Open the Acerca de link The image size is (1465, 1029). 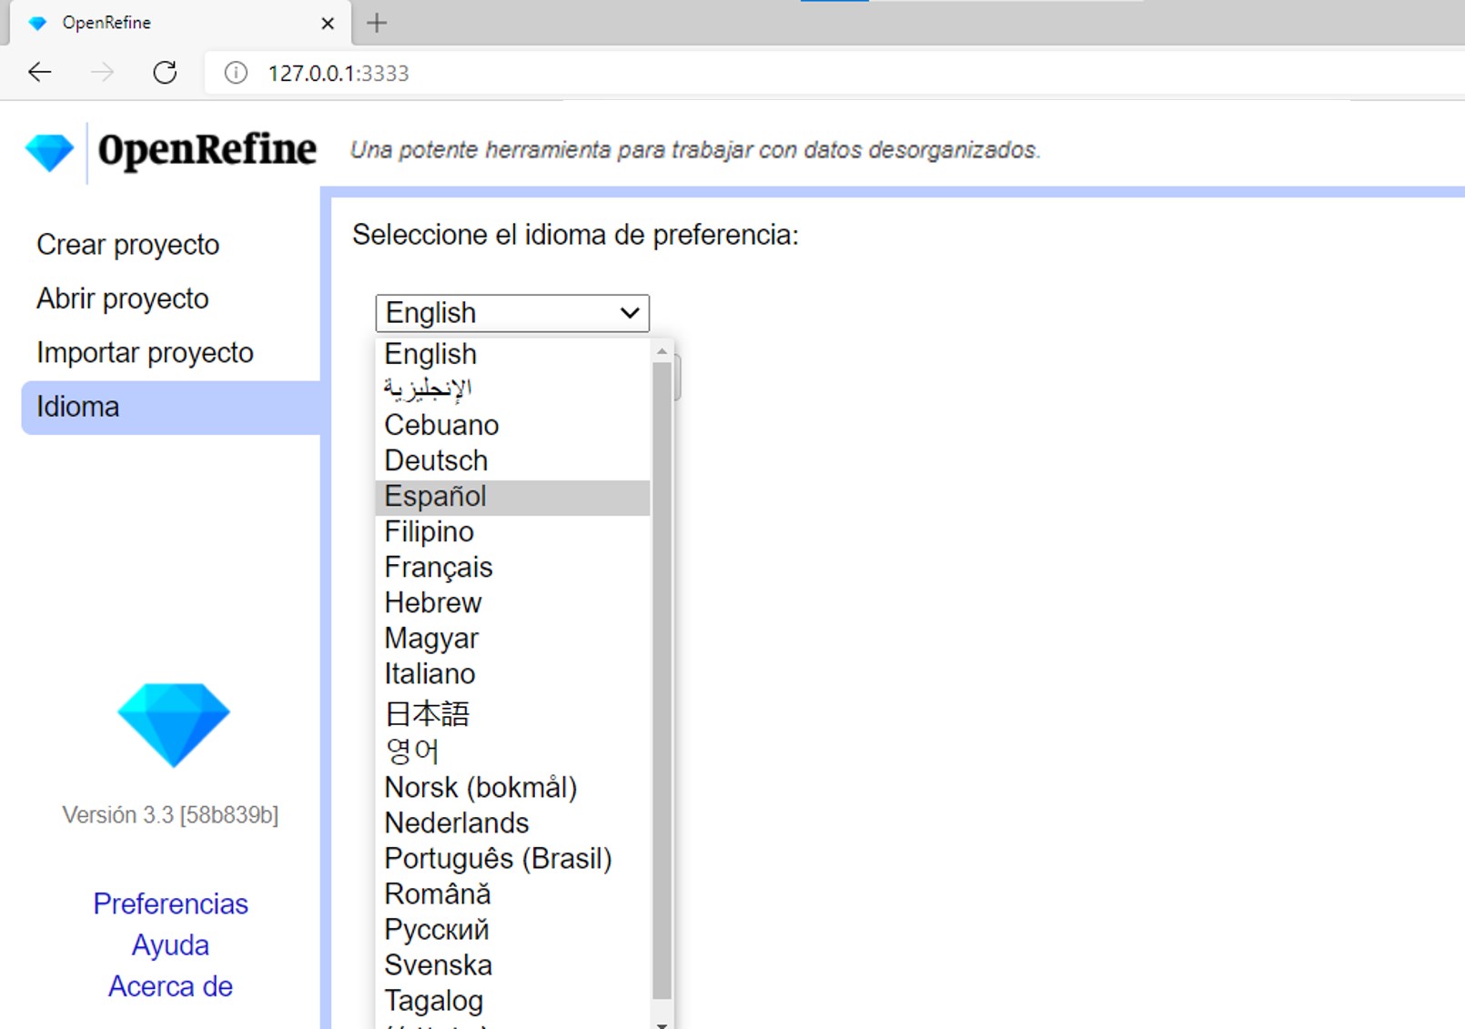[x=170, y=986]
